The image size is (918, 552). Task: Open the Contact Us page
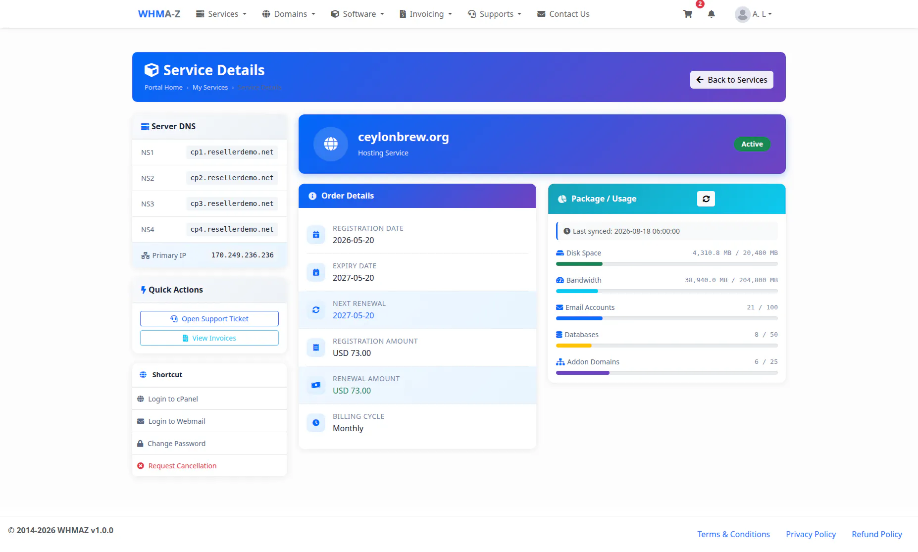563,14
